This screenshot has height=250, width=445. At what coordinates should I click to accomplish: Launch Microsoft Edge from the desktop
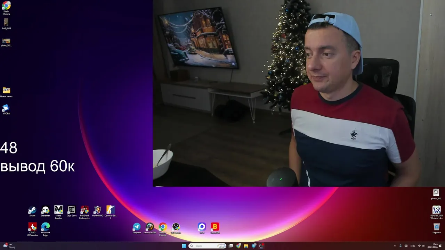click(46, 230)
